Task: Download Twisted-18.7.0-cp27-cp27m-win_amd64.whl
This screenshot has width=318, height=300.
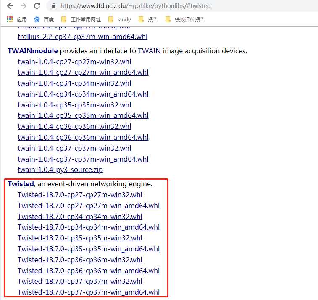Action: tap(89, 206)
